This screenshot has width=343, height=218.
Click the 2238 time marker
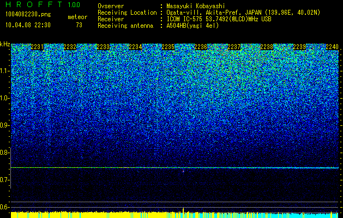pyautogui.click(x=267, y=47)
